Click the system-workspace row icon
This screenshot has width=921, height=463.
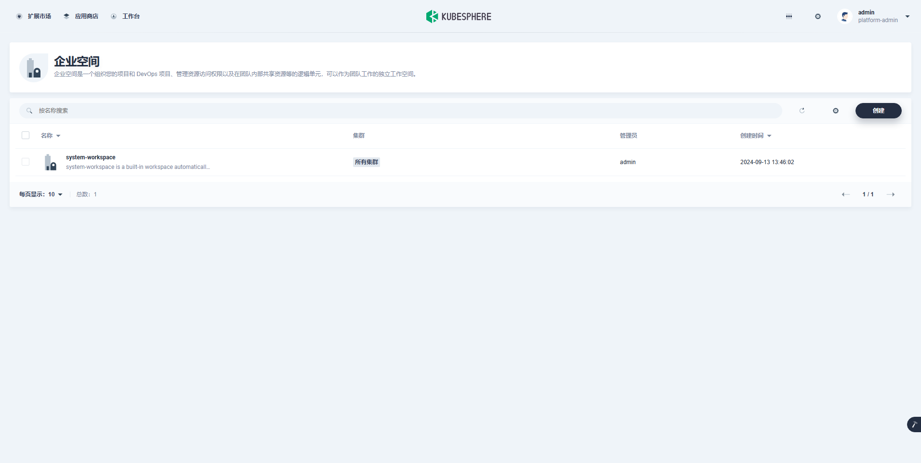click(x=50, y=162)
